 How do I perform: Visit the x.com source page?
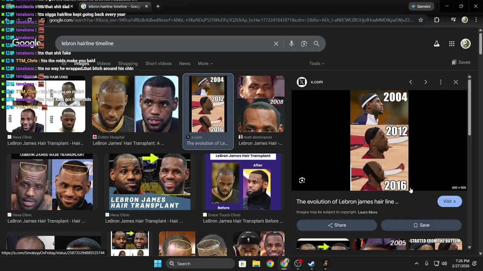pos(449,201)
